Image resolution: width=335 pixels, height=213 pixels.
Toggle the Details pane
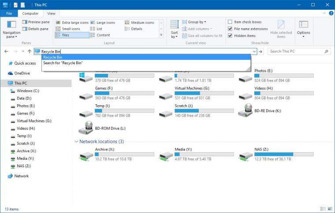pos(35,29)
